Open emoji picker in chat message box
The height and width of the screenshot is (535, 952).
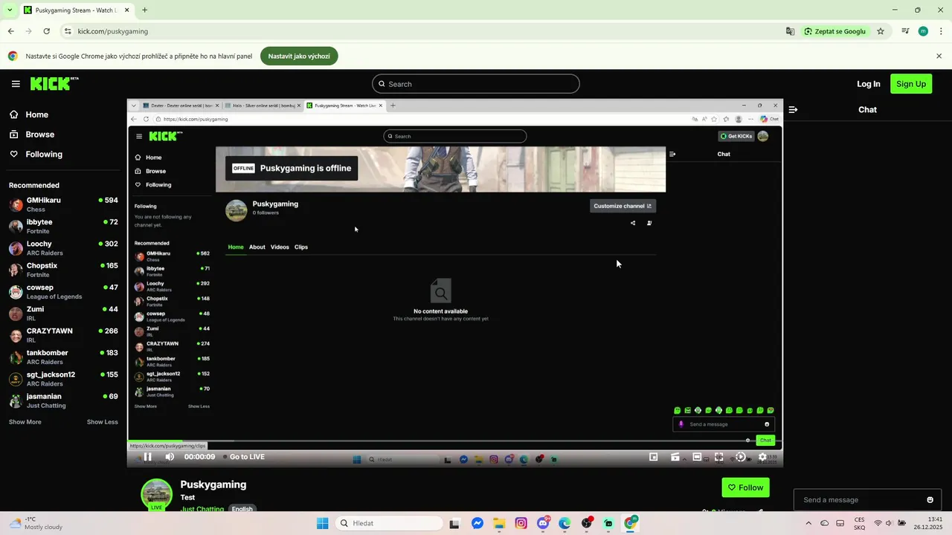(x=930, y=500)
